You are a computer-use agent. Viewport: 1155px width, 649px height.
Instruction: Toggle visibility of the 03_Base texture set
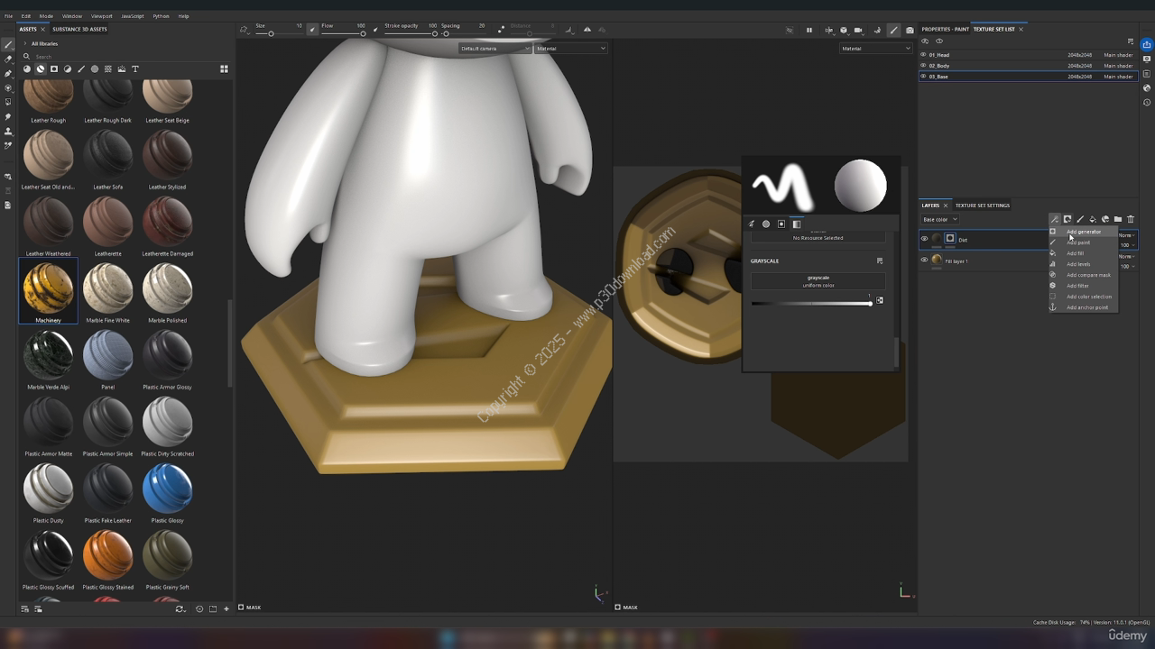point(923,77)
